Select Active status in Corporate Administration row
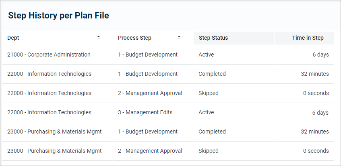Screen dimensions: 341x166 (x=206, y=55)
